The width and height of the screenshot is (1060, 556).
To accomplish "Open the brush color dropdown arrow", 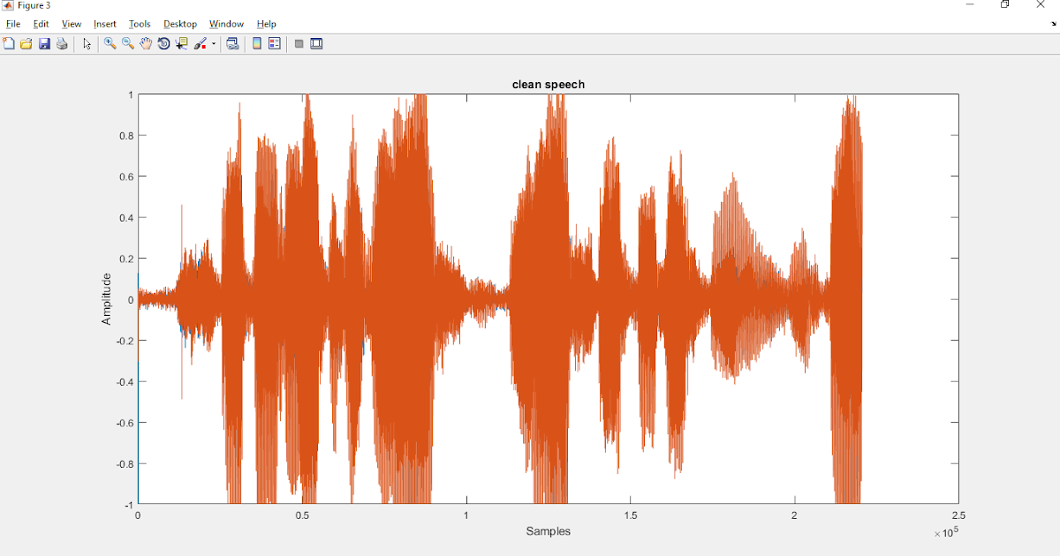I will [214, 43].
